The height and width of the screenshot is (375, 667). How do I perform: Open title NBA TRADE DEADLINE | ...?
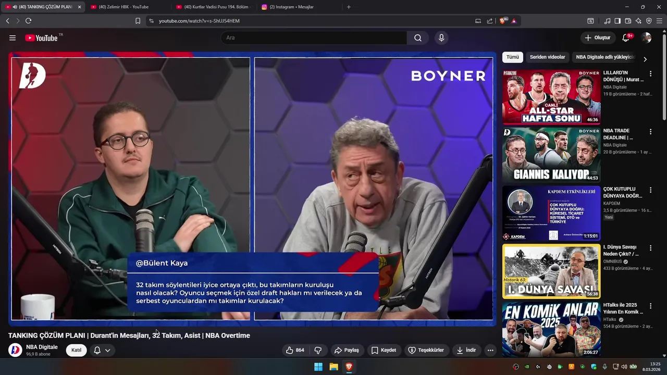pyautogui.click(x=618, y=134)
